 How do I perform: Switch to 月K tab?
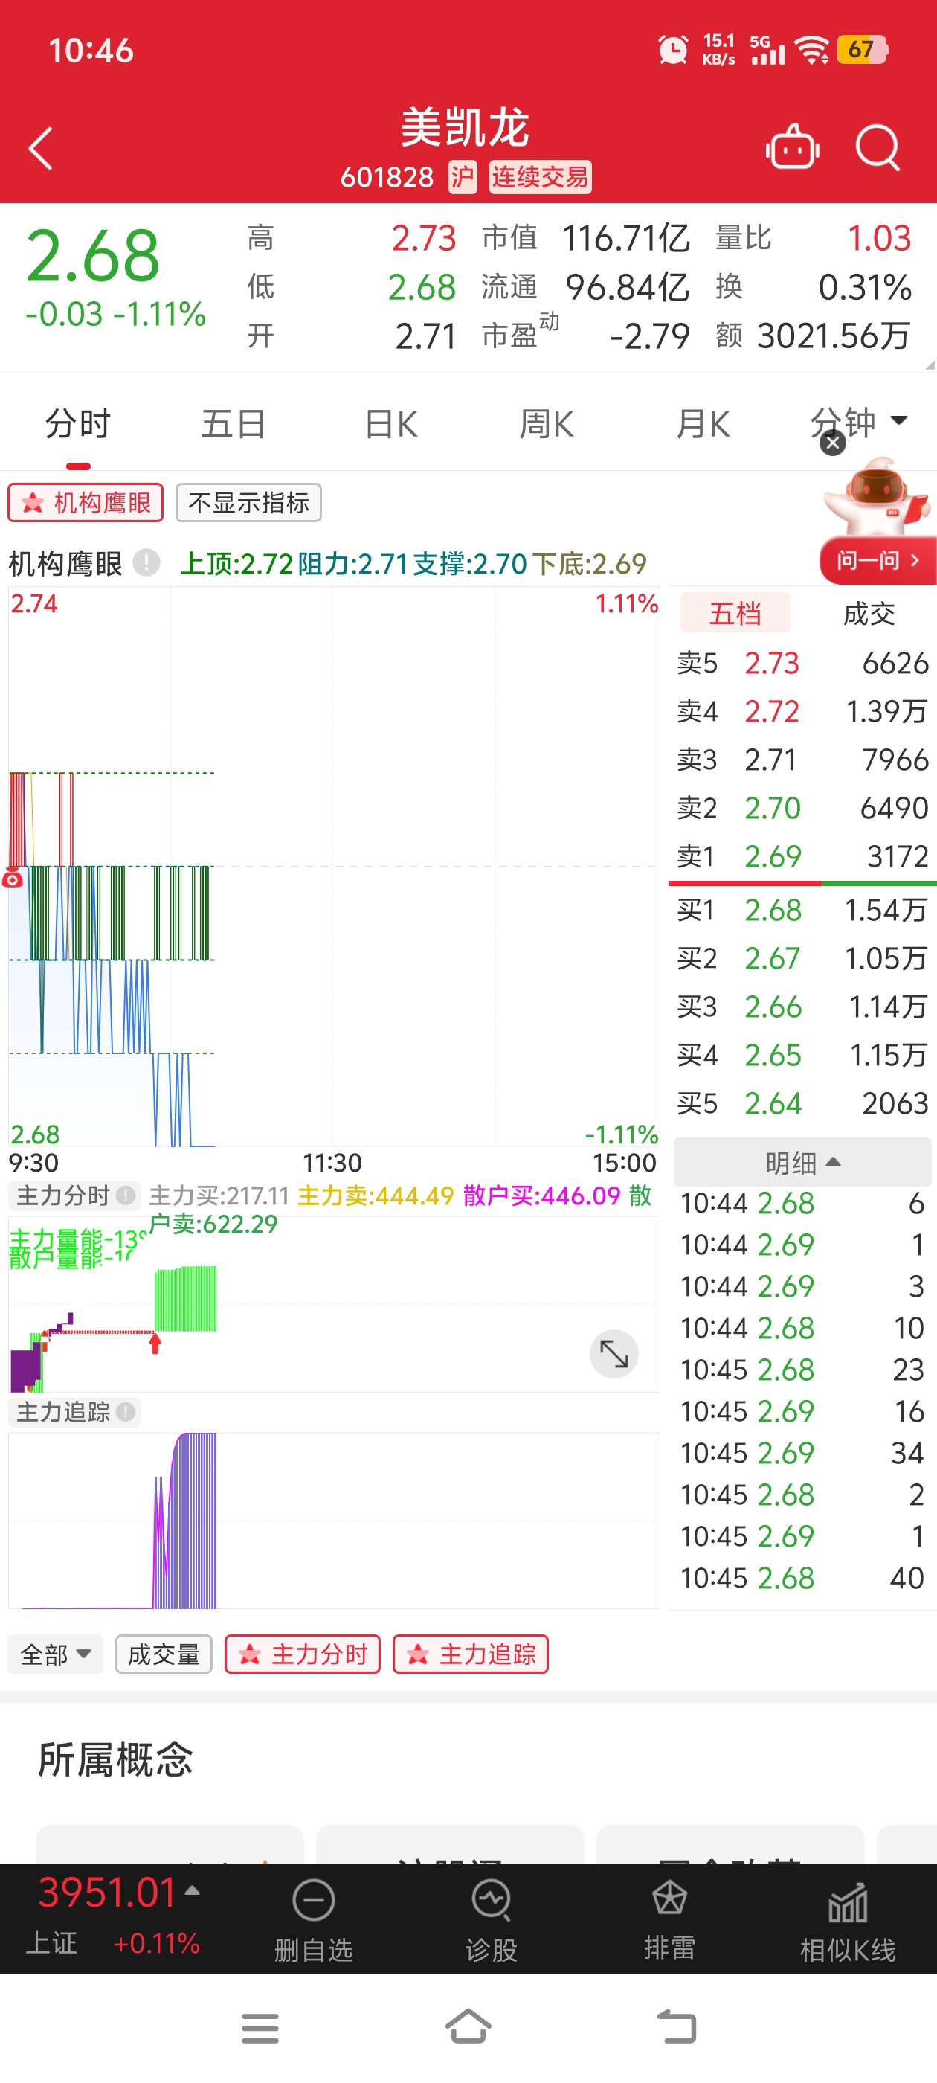pos(703,424)
